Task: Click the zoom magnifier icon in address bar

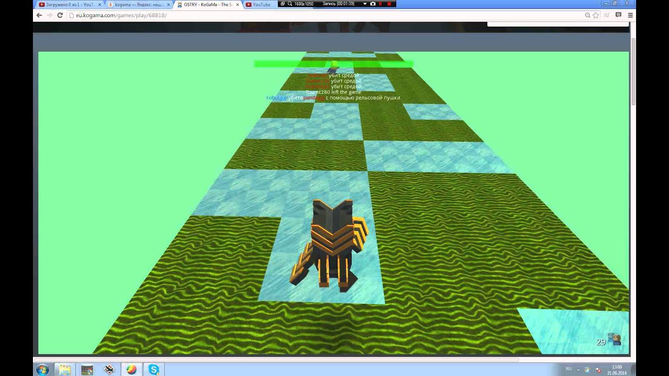Action: click(x=588, y=15)
